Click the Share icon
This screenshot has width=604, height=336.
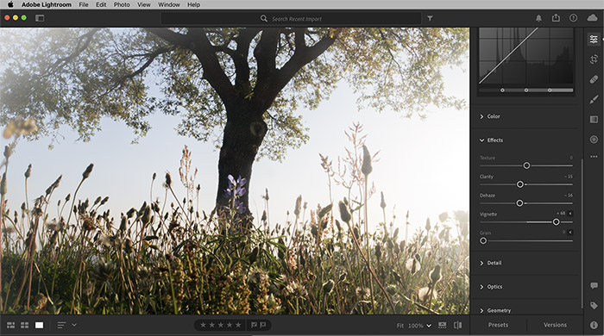tap(556, 18)
